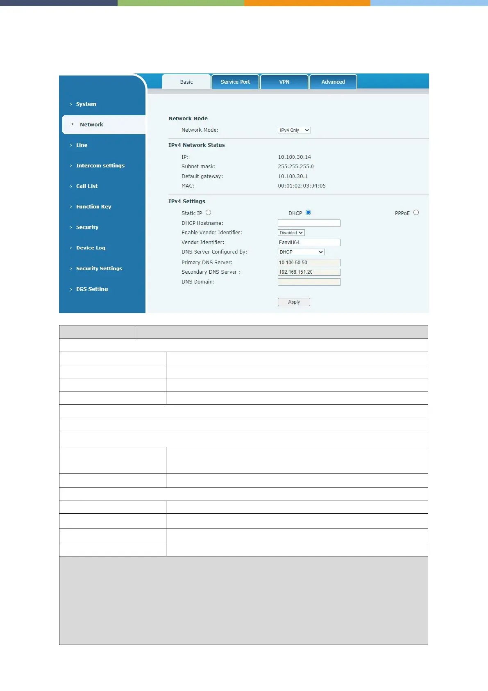
Task: Open the DNS Server Configured by dropdown
Action: pyautogui.click(x=301, y=252)
